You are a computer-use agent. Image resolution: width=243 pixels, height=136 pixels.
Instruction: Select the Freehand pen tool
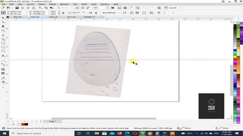[x=3, y=35]
